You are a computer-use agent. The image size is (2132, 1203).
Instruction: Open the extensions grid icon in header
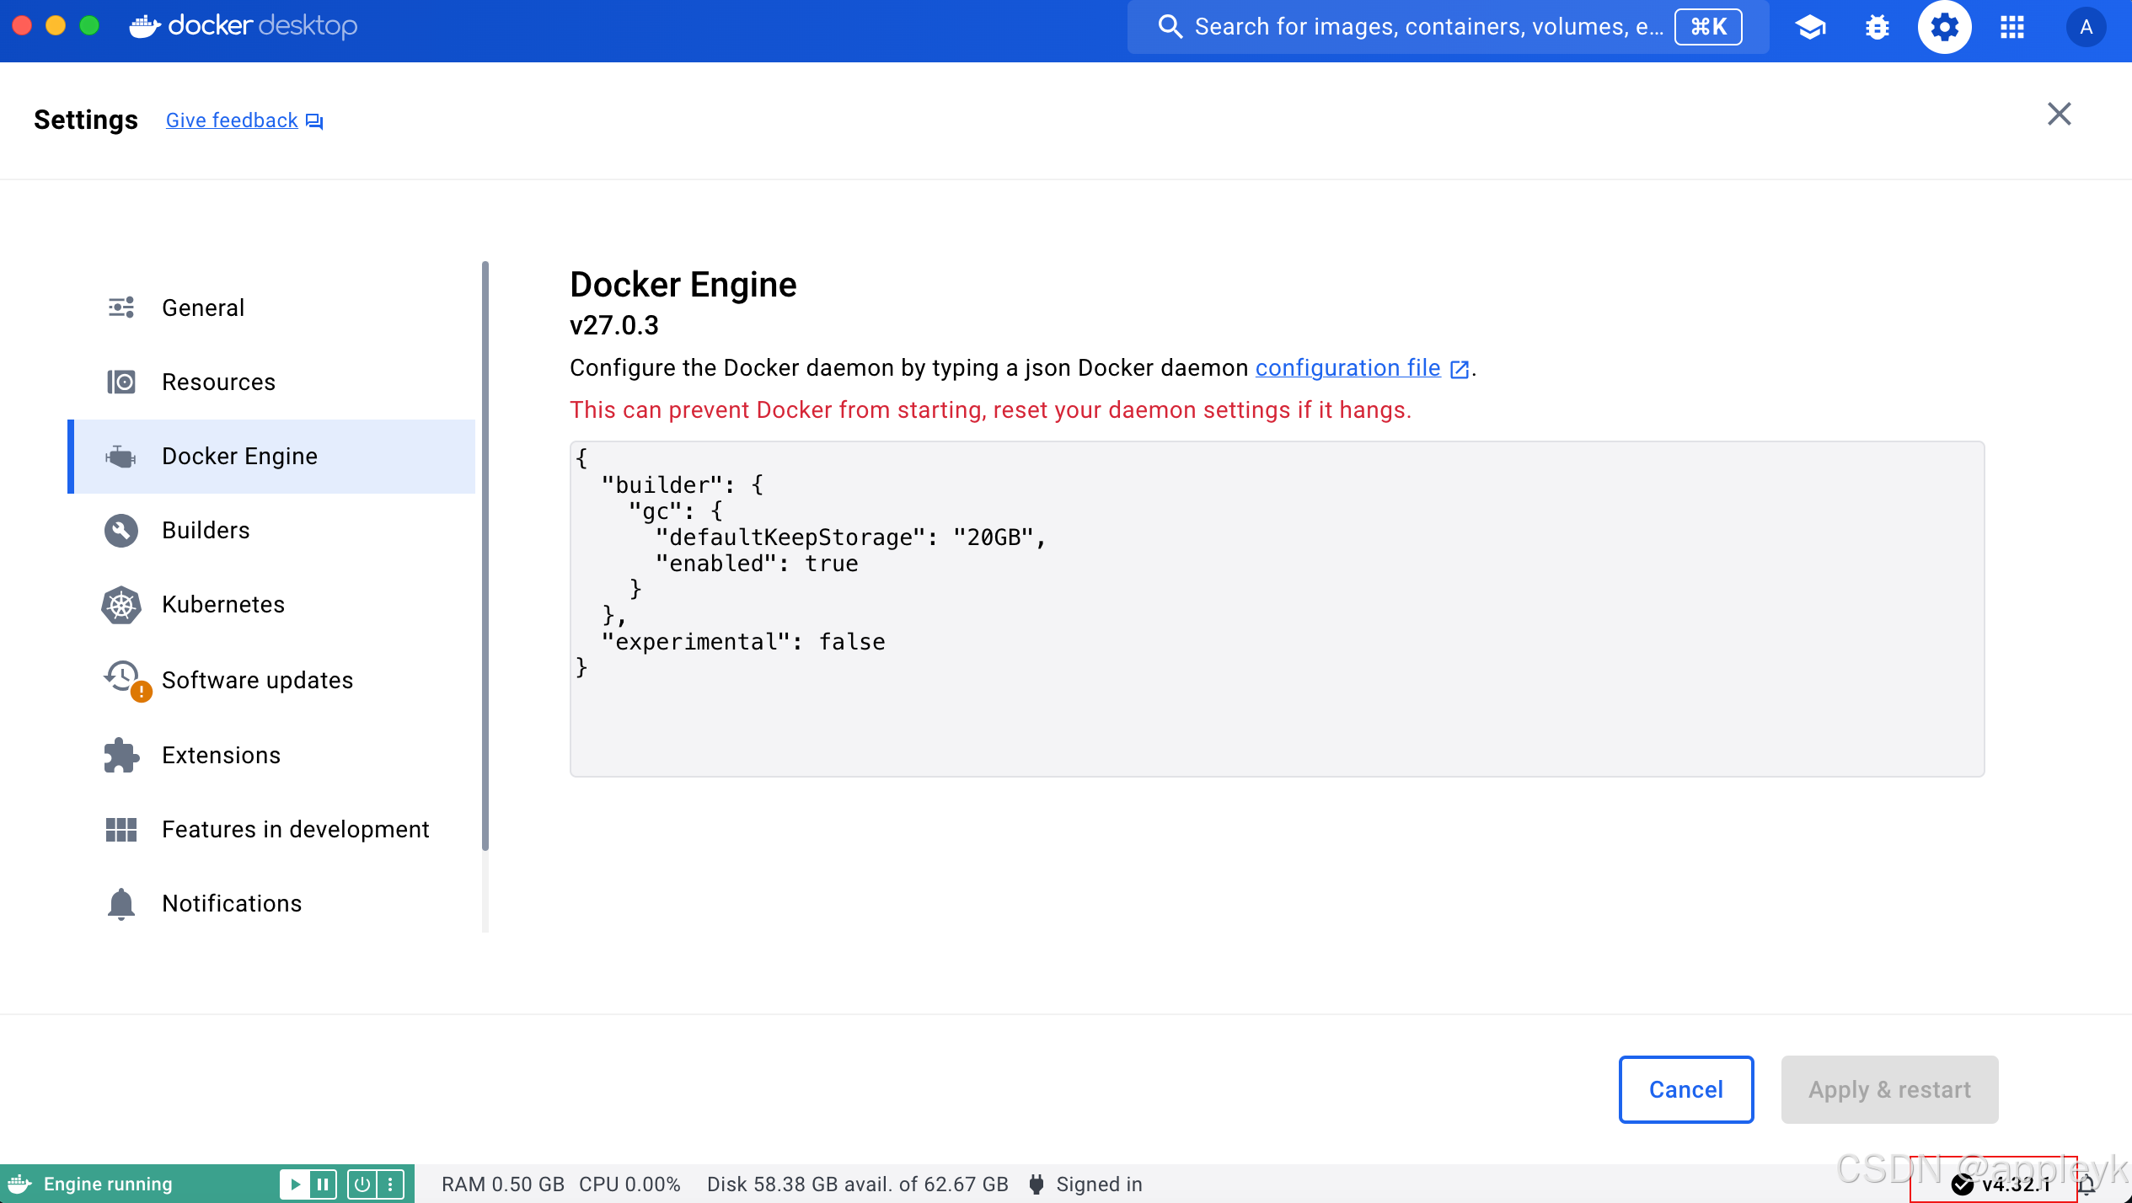[x=2012, y=27]
